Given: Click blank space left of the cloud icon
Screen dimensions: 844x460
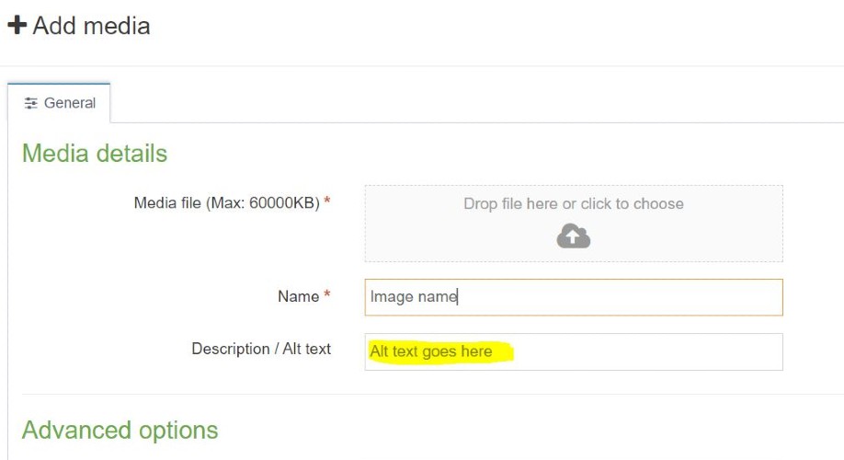Looking at the screenshot, I should pyautogui.click(x=460, y=237).
